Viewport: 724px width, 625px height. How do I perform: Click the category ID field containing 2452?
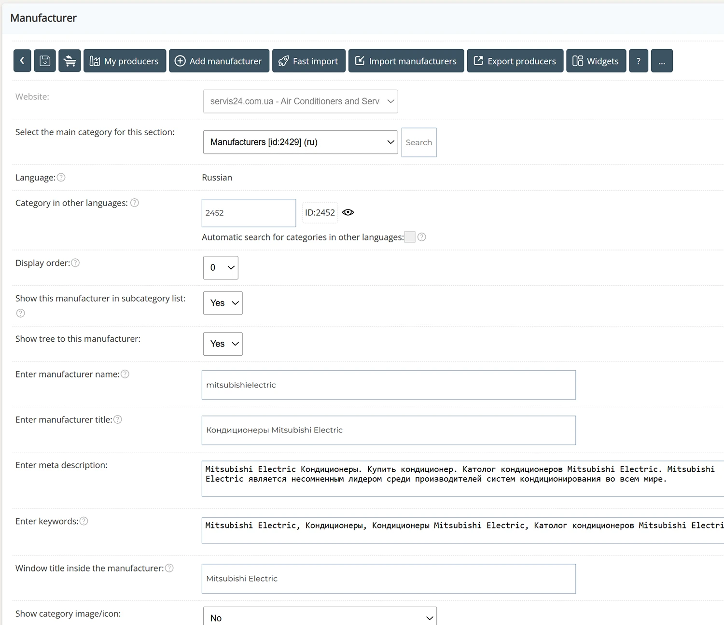tap(249, 213)
